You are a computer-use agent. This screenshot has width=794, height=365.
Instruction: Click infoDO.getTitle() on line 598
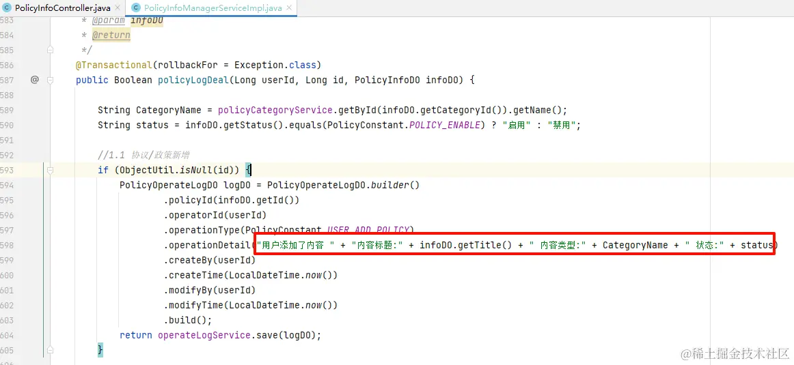pos(466,245)
